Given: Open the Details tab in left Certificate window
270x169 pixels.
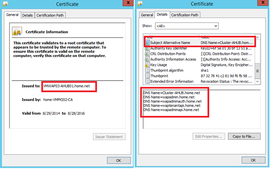Looking at the screenshot, I should (x=27, y=15).
